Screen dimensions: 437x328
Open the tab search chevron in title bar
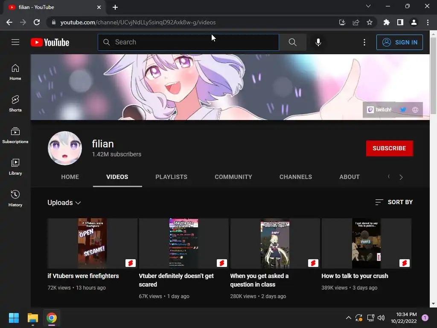(x=368, y=6)
